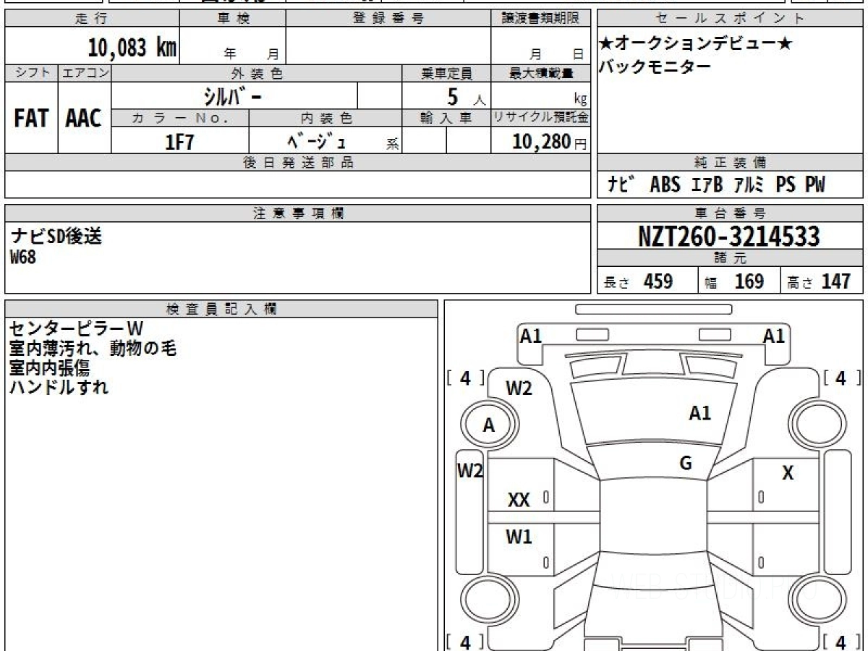Click the アルミ equipment entry
The height and width of the screenshot is (651, 868).
[x=749, y=185]
